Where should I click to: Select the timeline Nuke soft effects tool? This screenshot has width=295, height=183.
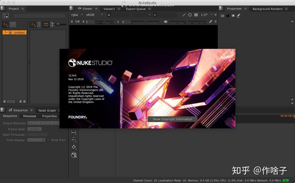point(74,155)
